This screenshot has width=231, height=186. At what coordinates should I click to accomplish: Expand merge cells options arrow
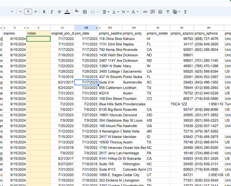[98, 12]
